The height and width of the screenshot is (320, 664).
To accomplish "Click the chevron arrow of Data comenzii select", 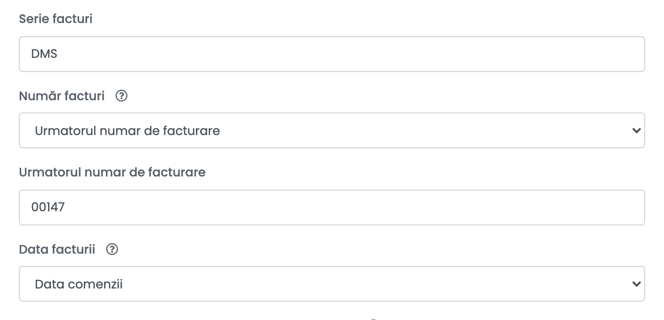I will [x=636, y=284].
